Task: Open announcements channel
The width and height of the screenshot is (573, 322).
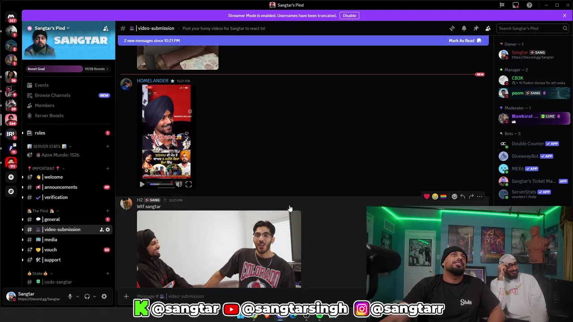Action: click(68, 187)
